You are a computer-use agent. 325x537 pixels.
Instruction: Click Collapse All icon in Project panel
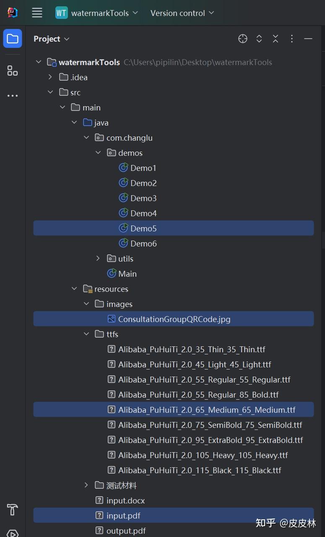276,39
